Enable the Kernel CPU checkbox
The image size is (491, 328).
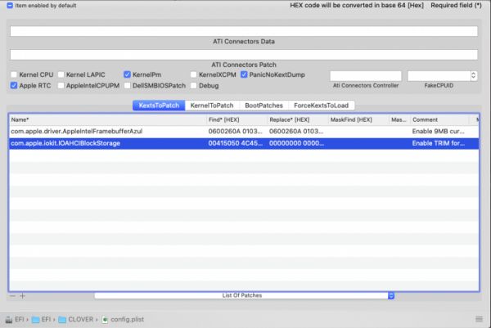click(14, 74)
